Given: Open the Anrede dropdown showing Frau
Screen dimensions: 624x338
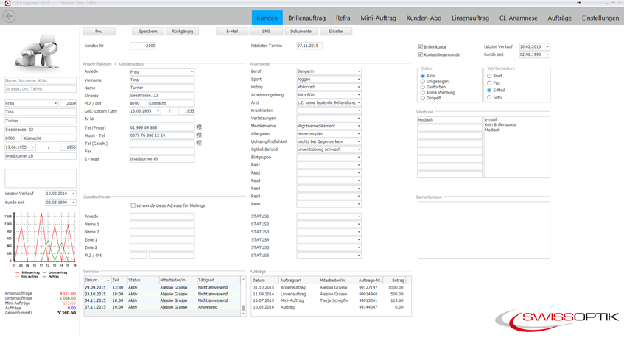Looking at the screenshot, I should (x=162, y=72).
